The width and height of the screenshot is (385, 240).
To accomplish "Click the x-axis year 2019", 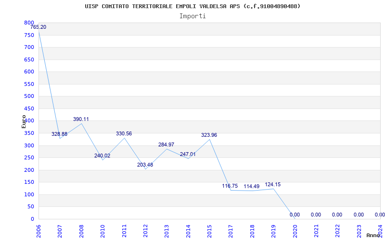I will click(x=273, y=231).
